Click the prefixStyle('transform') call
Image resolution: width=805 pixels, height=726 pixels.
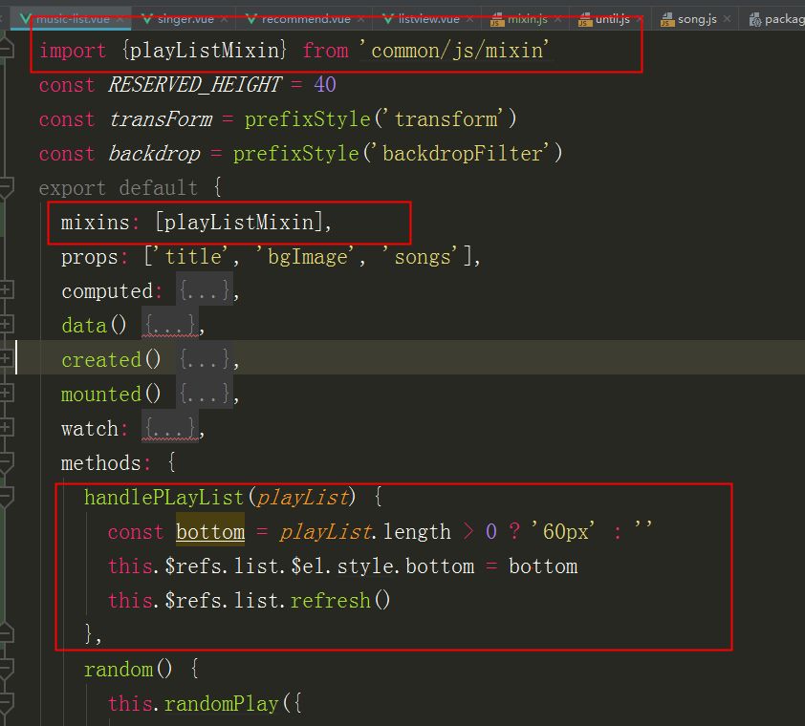(x=381, y=119)
